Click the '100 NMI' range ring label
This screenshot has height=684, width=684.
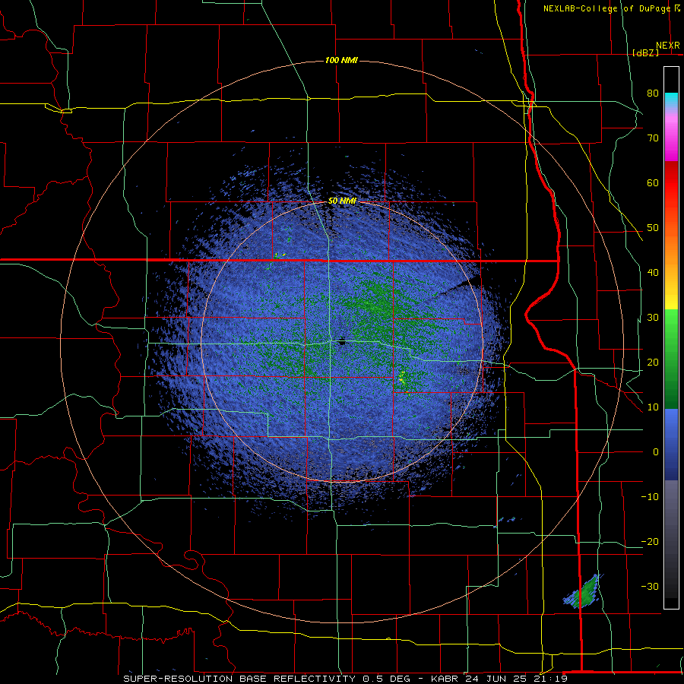[341, 60]
